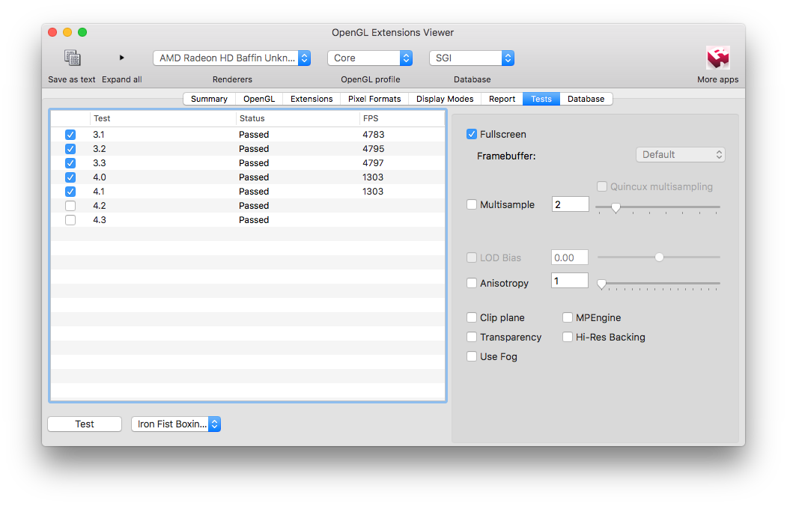Switch to the Database tab

tap(586, 99)
